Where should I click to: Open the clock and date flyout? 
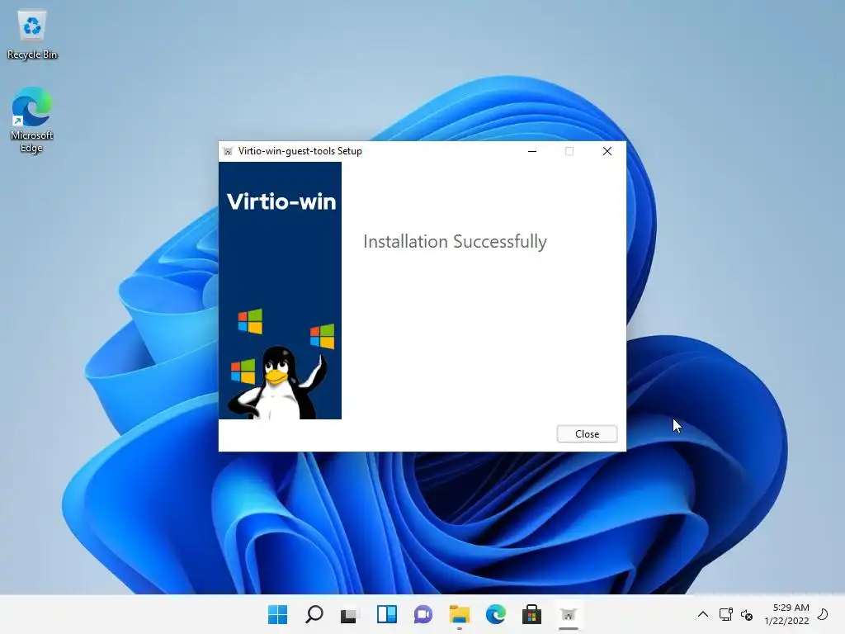point(786,614)
